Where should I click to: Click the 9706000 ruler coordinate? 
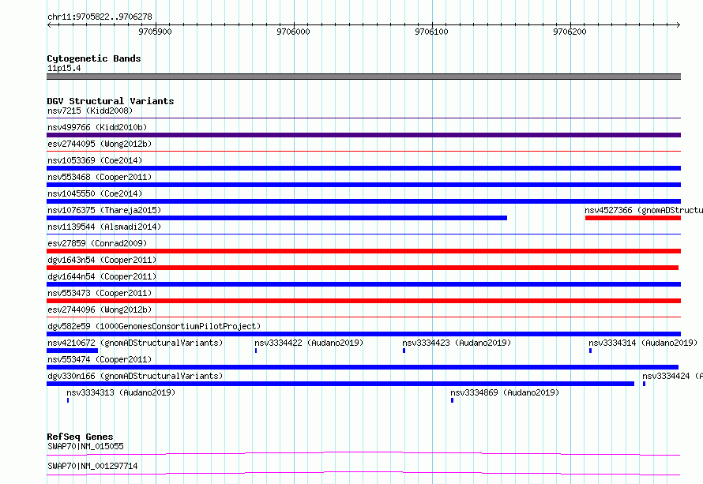tap(293, 32)
